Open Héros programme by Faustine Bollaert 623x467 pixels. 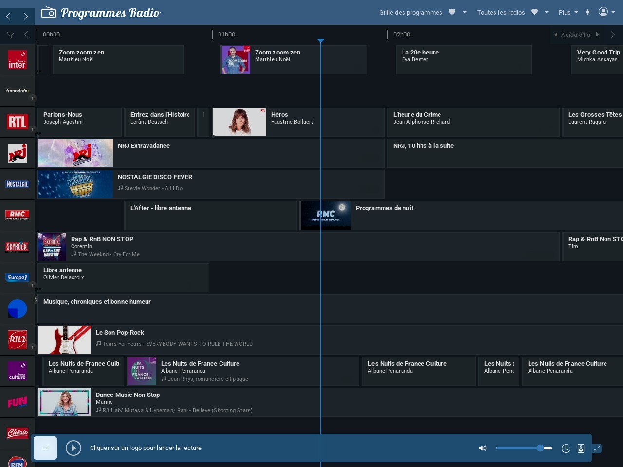(298, 122)
